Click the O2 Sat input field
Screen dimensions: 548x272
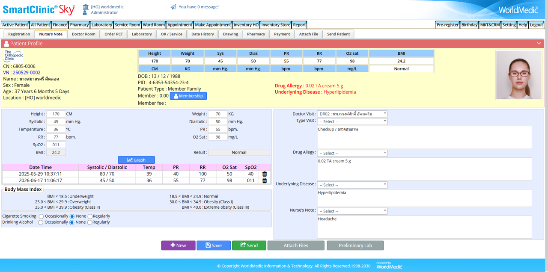pos(218,137)
